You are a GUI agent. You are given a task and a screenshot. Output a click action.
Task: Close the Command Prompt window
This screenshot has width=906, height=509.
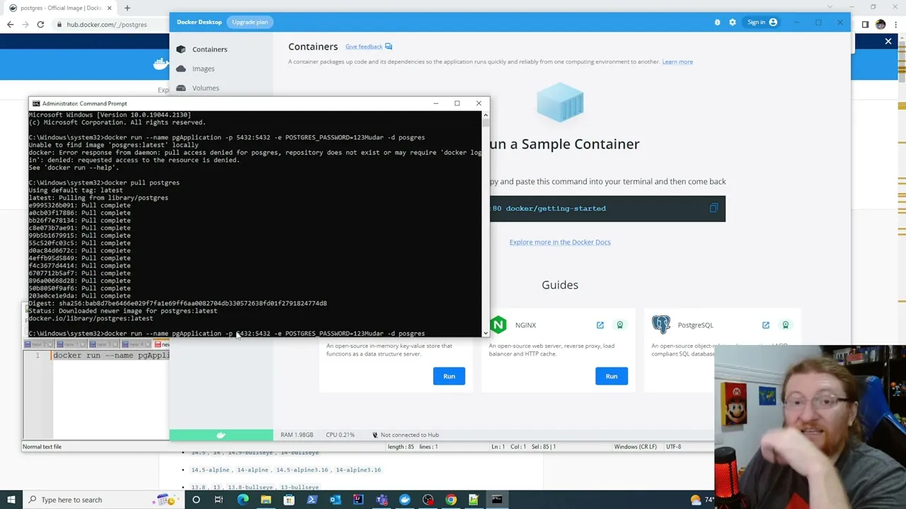pos(478,103)
